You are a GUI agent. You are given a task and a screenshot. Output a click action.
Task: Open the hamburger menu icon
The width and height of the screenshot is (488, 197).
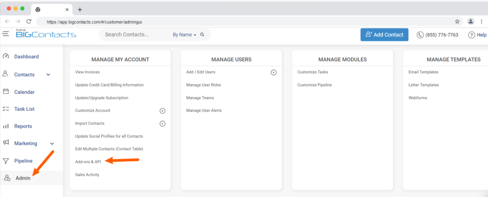click(5, 34)
